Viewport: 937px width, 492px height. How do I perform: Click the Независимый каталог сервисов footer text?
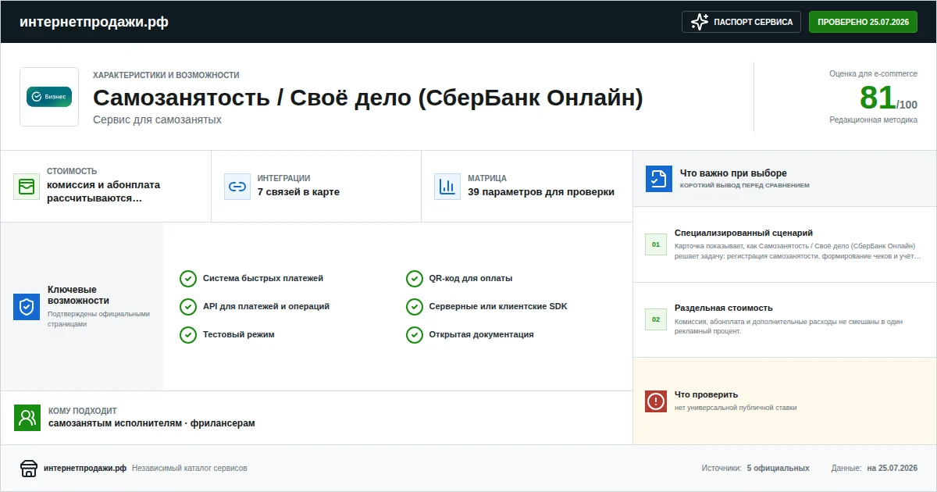(190, 469)
